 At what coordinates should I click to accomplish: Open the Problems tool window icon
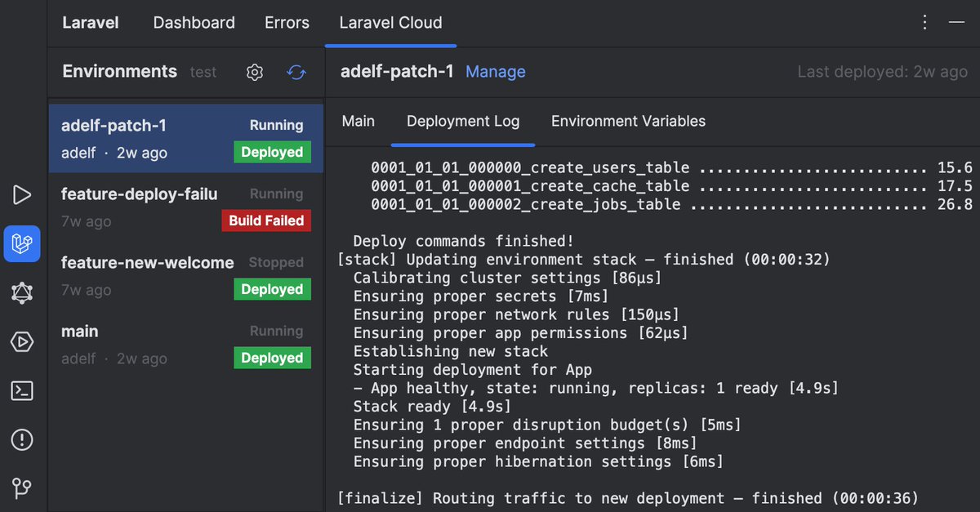tap(22, 440)
